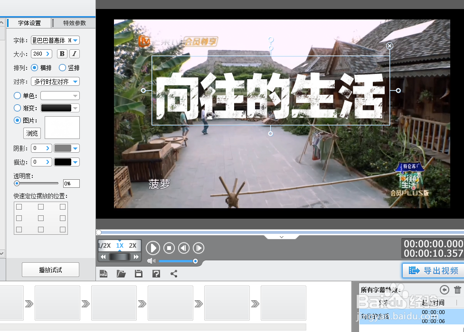
Task: Choose the 图片 image fill option
Action: 17,120
